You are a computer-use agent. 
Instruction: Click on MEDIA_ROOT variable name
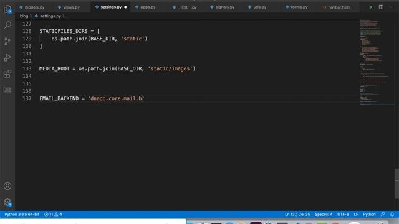[x=54, y=68]
